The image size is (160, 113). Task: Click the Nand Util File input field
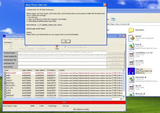[x=62, y=67]
